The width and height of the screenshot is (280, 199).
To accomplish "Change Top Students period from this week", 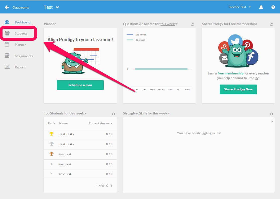I will [x=78, y=113].
